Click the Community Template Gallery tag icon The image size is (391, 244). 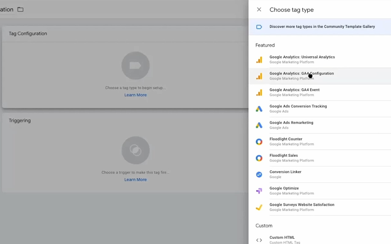coord(259,27)
